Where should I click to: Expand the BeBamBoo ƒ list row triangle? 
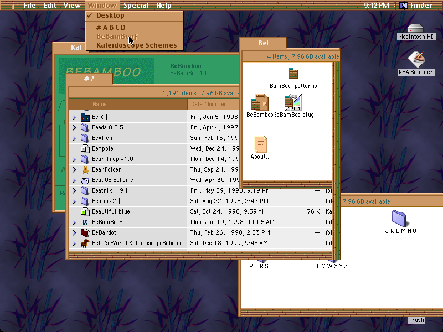(74, 222)
